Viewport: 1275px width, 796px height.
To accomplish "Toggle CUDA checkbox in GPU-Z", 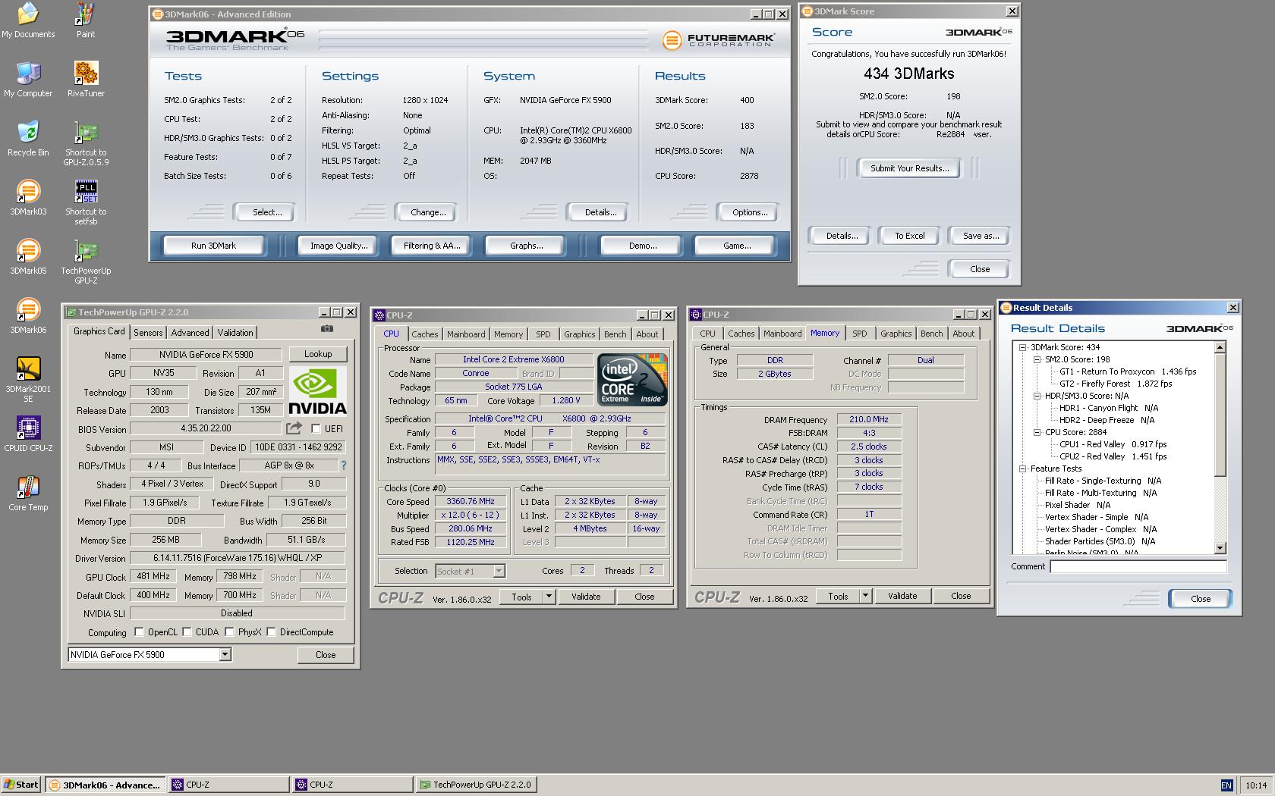I will pyautogui.click(x=187, y=631).
